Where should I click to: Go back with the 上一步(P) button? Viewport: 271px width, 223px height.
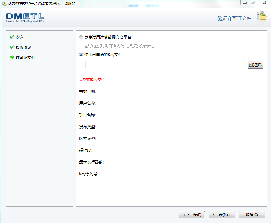point(192,215)
